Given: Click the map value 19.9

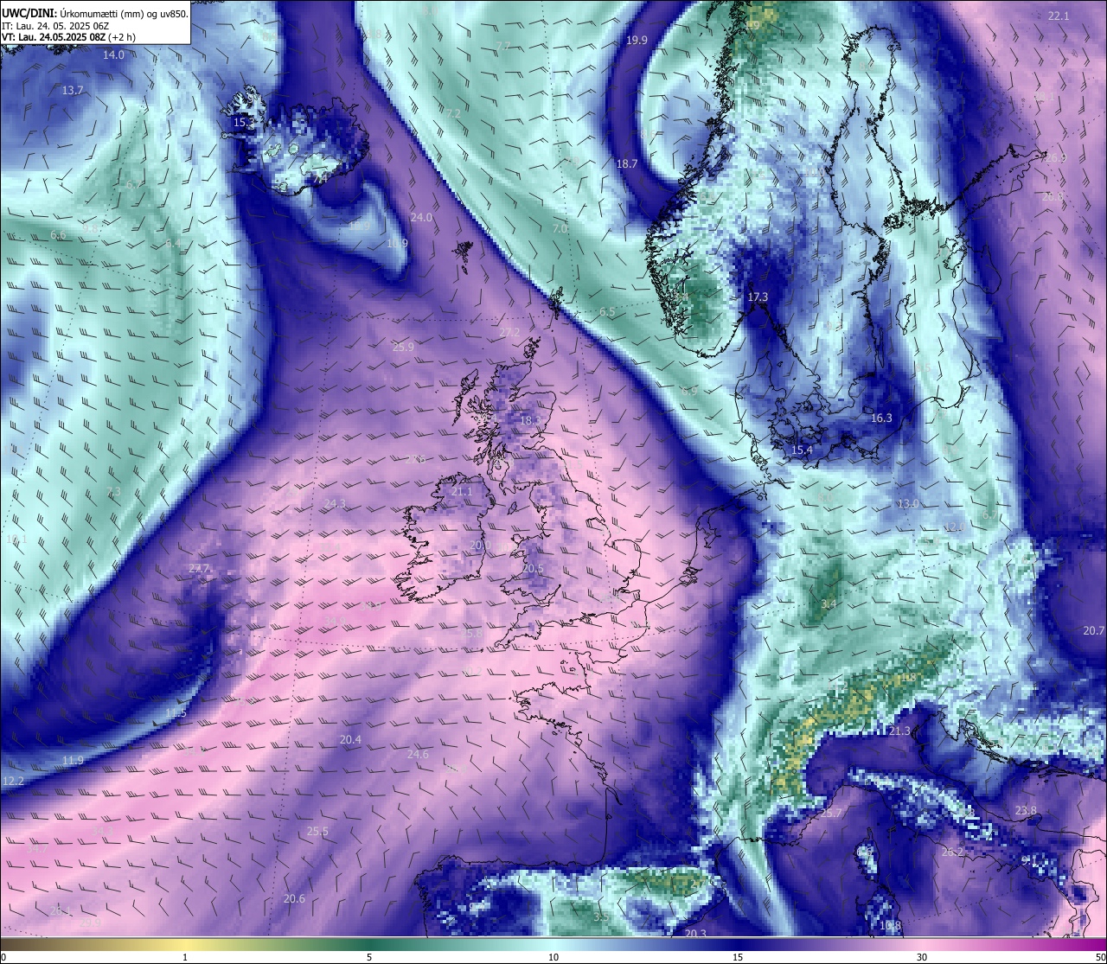Looking at the screenshot, I should tap(637, 40).
